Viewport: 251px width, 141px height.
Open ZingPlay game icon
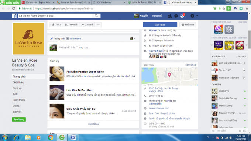pyautogui.click(x=219, y=29)
